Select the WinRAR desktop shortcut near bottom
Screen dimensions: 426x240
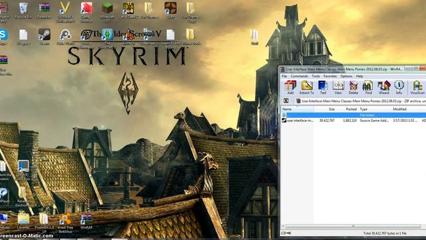(86, 221)
